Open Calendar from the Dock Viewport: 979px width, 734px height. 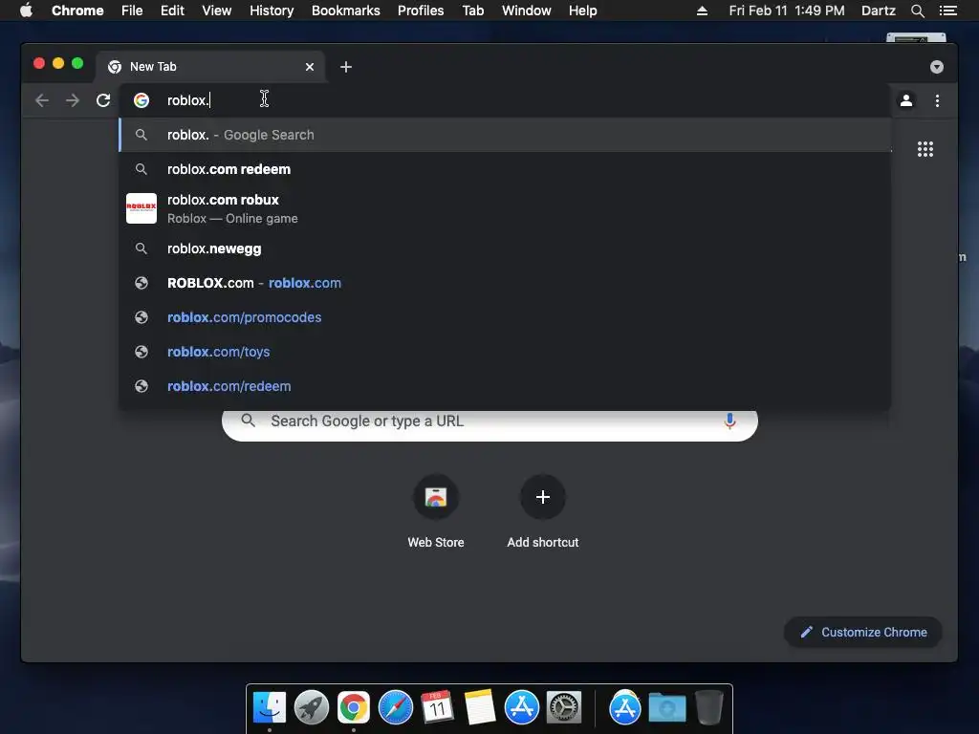point(437,708)
